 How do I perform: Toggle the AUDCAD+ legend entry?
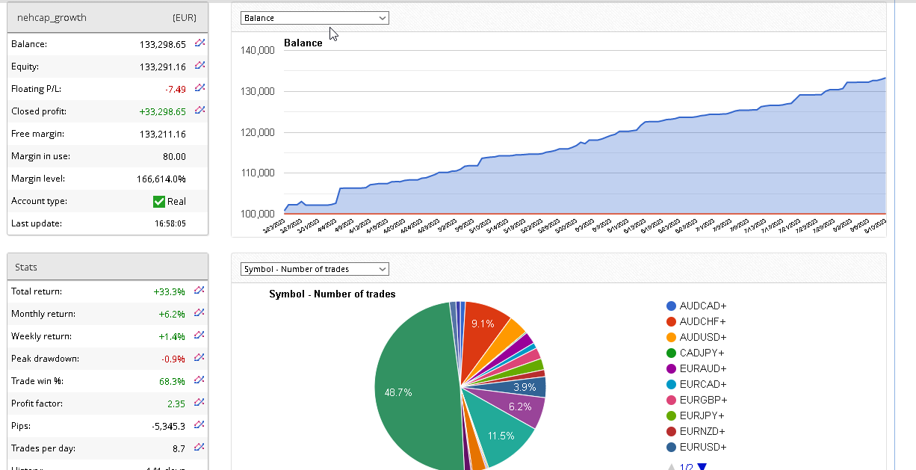(x=702, y=306)
